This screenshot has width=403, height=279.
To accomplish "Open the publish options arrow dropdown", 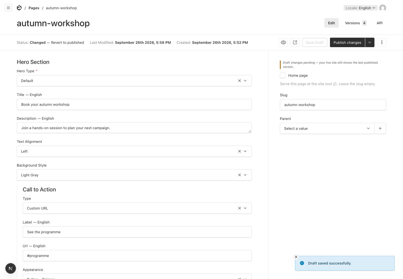I will pyautogui.click(x=370, y=42).
